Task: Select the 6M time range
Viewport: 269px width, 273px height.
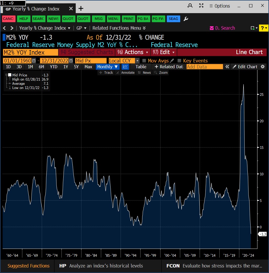Action: pos(42,67)
